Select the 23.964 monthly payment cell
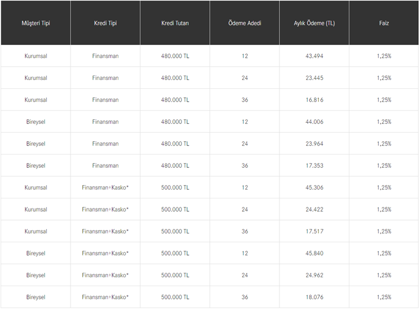 [x=314, y=144]
